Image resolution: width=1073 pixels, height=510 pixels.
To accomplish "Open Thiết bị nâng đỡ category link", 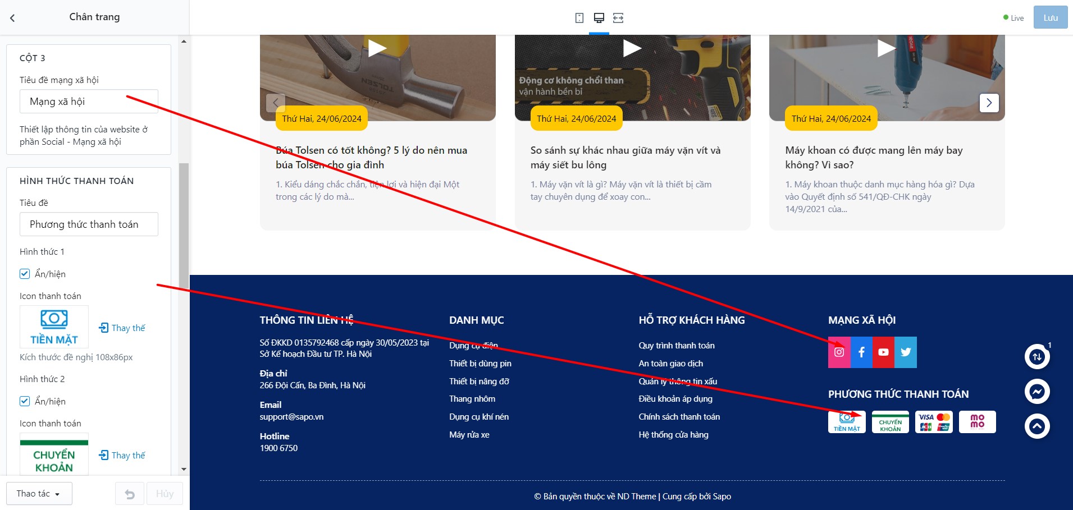I will pyautogui.click(x=479, y=382).
